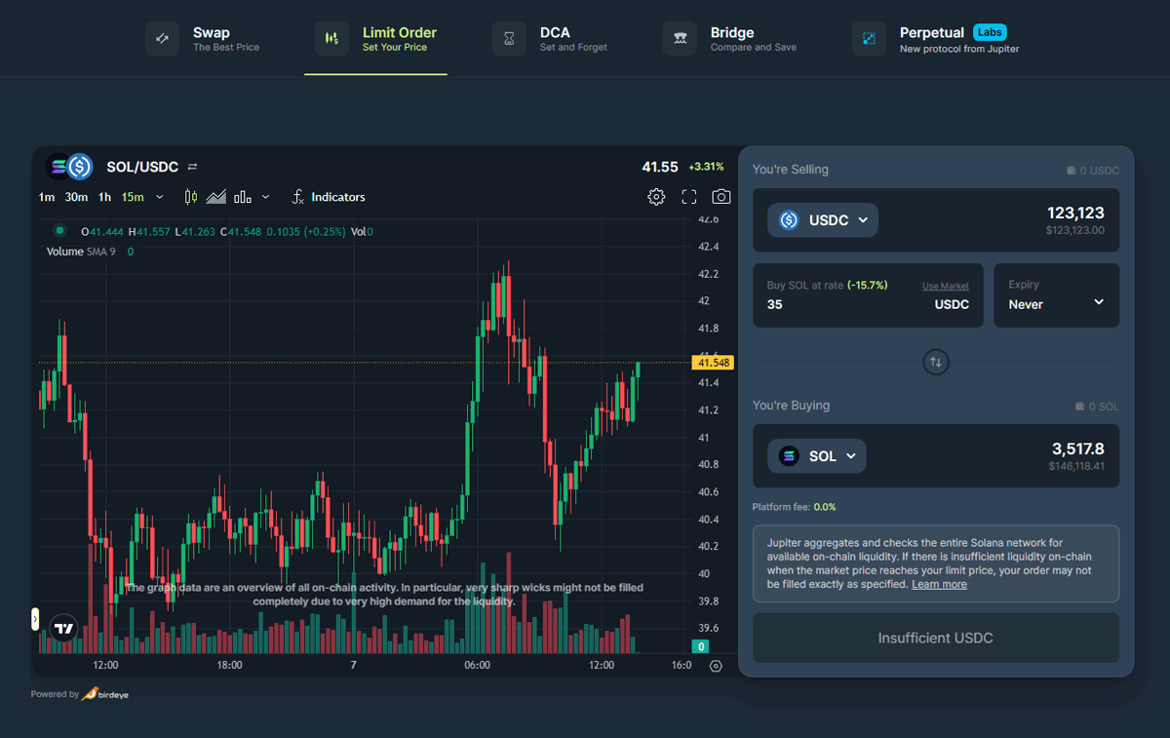Open the SOL buying token dropdown

point(817,456)
